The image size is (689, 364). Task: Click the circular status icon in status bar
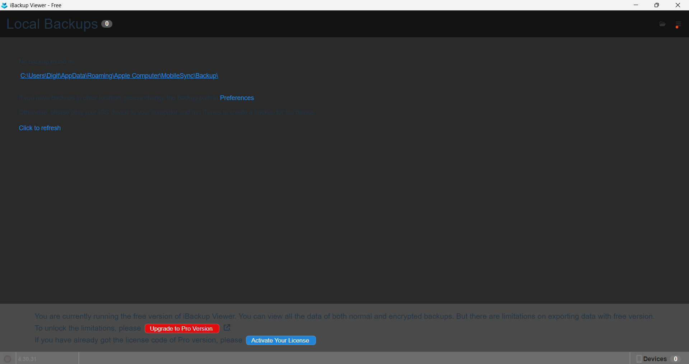(x=8, y=359)
